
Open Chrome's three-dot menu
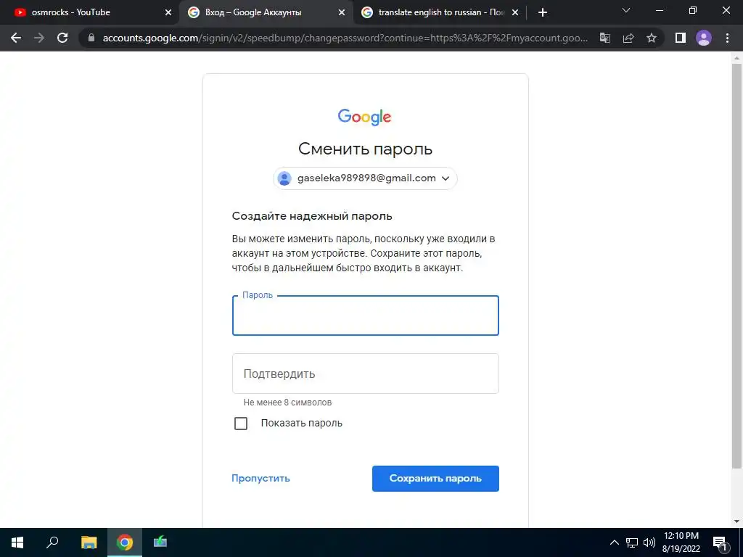727,38
